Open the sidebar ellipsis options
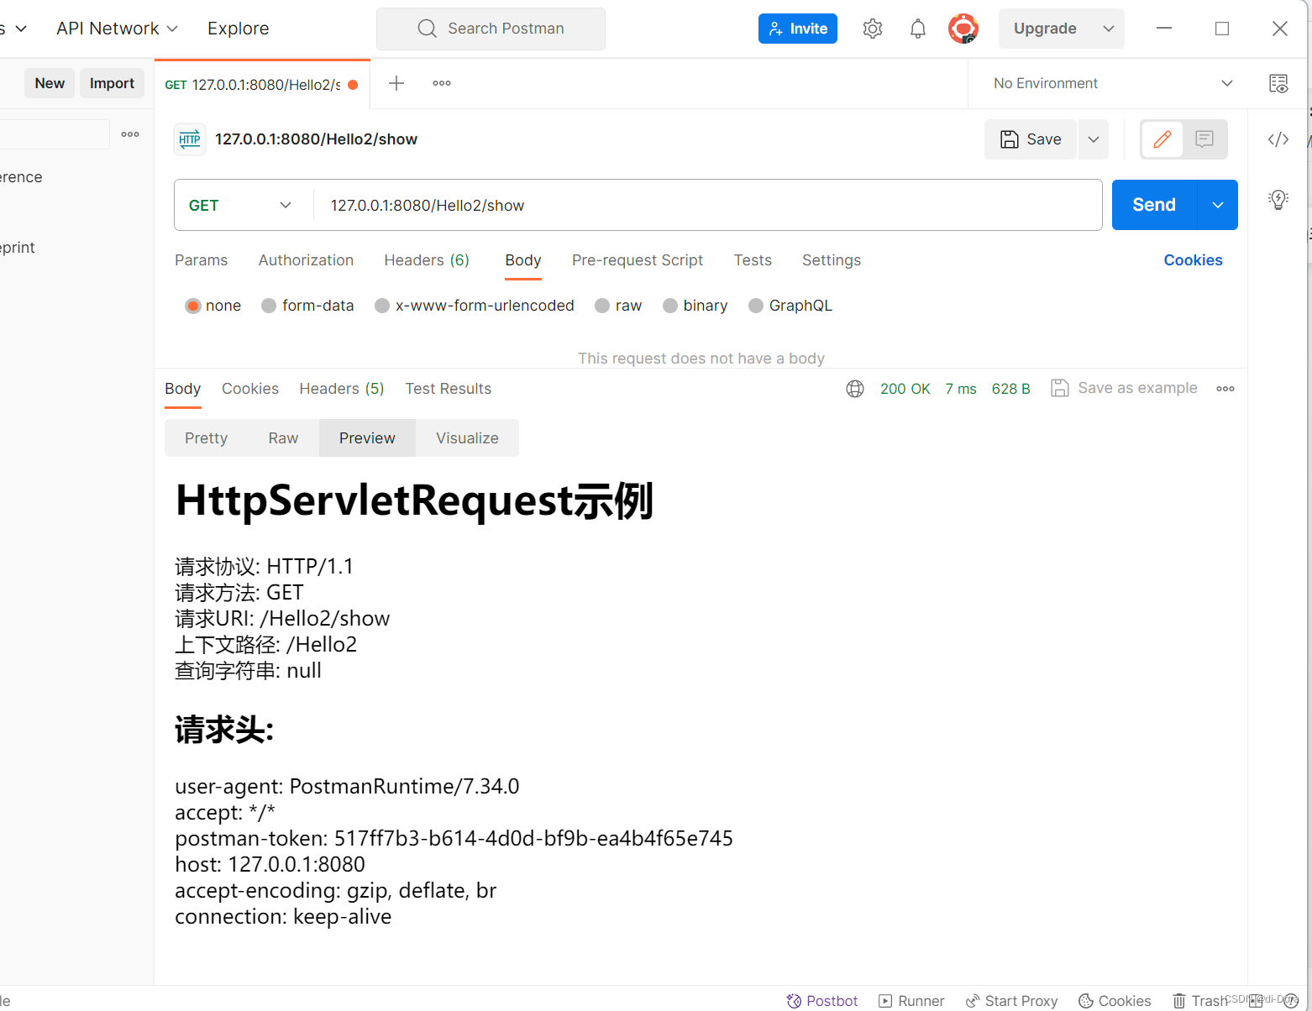 point(130,134)
